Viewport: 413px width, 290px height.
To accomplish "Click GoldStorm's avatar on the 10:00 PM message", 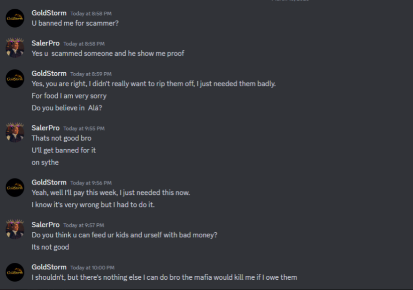I will coord(15,272).
